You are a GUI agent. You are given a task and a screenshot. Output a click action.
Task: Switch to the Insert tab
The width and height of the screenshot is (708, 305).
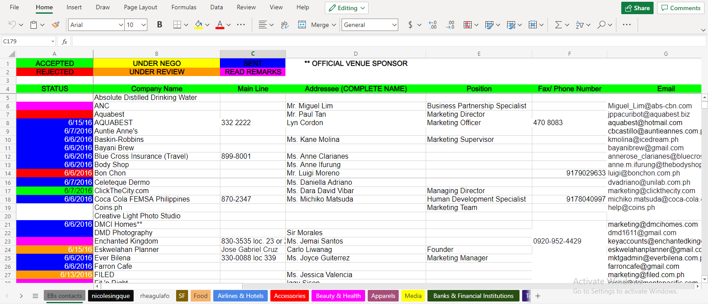[74, 8]
